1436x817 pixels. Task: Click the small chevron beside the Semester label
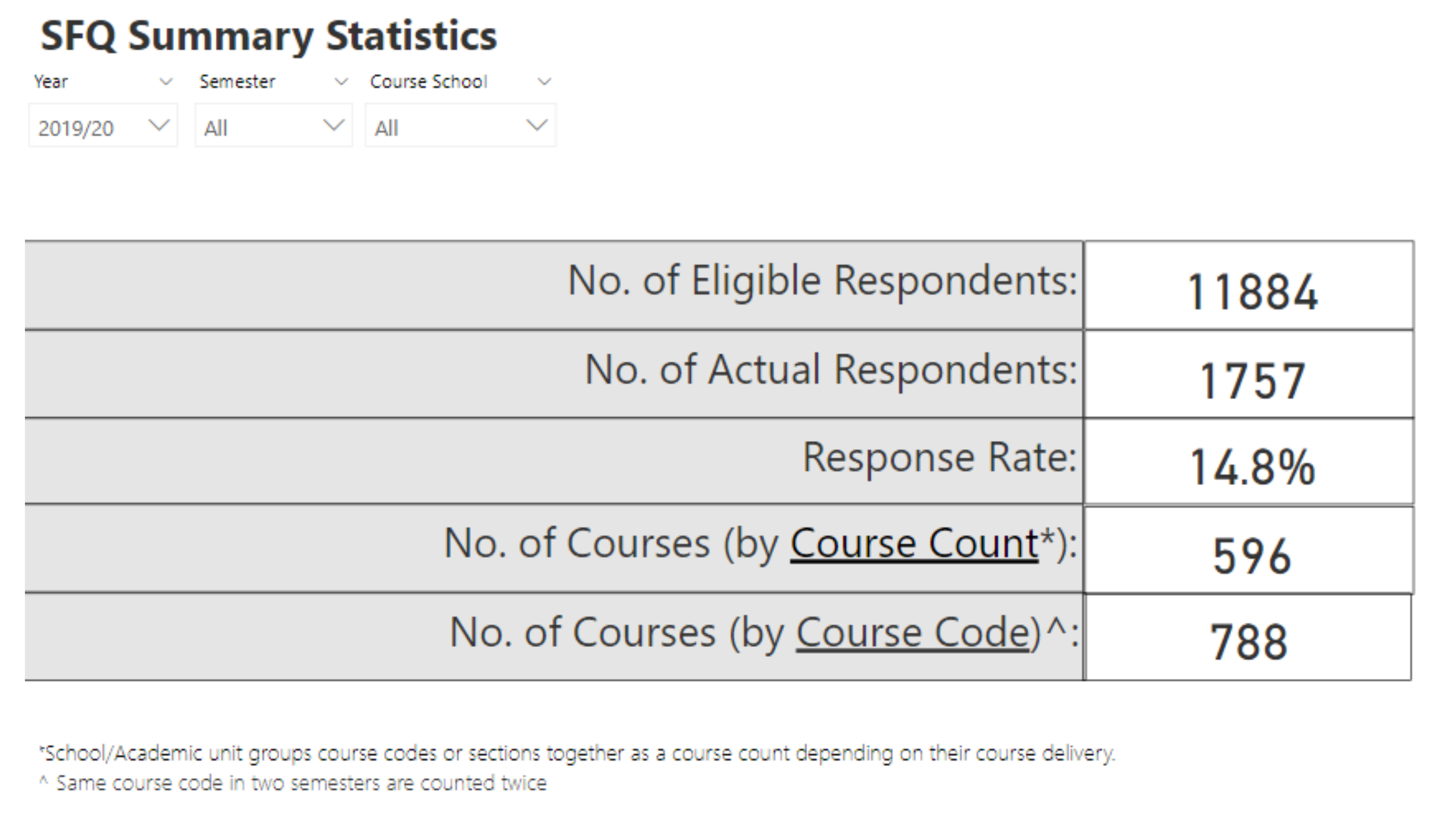[x=342, y=82]
